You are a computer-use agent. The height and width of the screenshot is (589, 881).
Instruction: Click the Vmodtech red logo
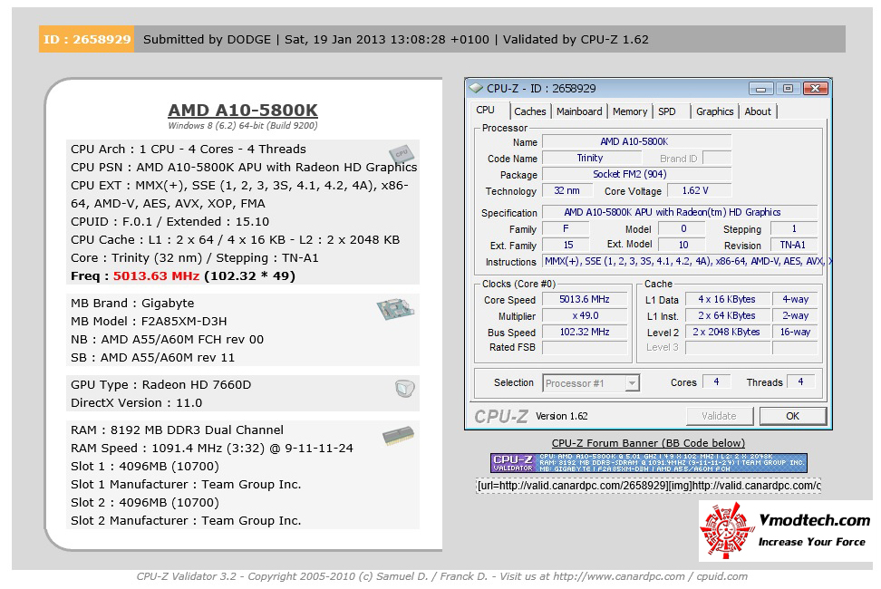tap(727, 531)
